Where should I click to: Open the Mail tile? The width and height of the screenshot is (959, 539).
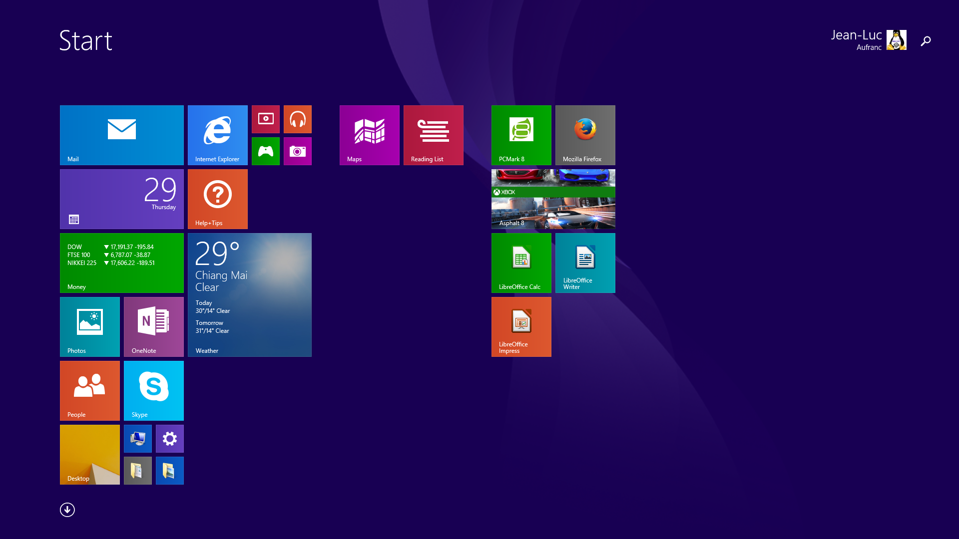pyautogui.click(x=122, y=135)
